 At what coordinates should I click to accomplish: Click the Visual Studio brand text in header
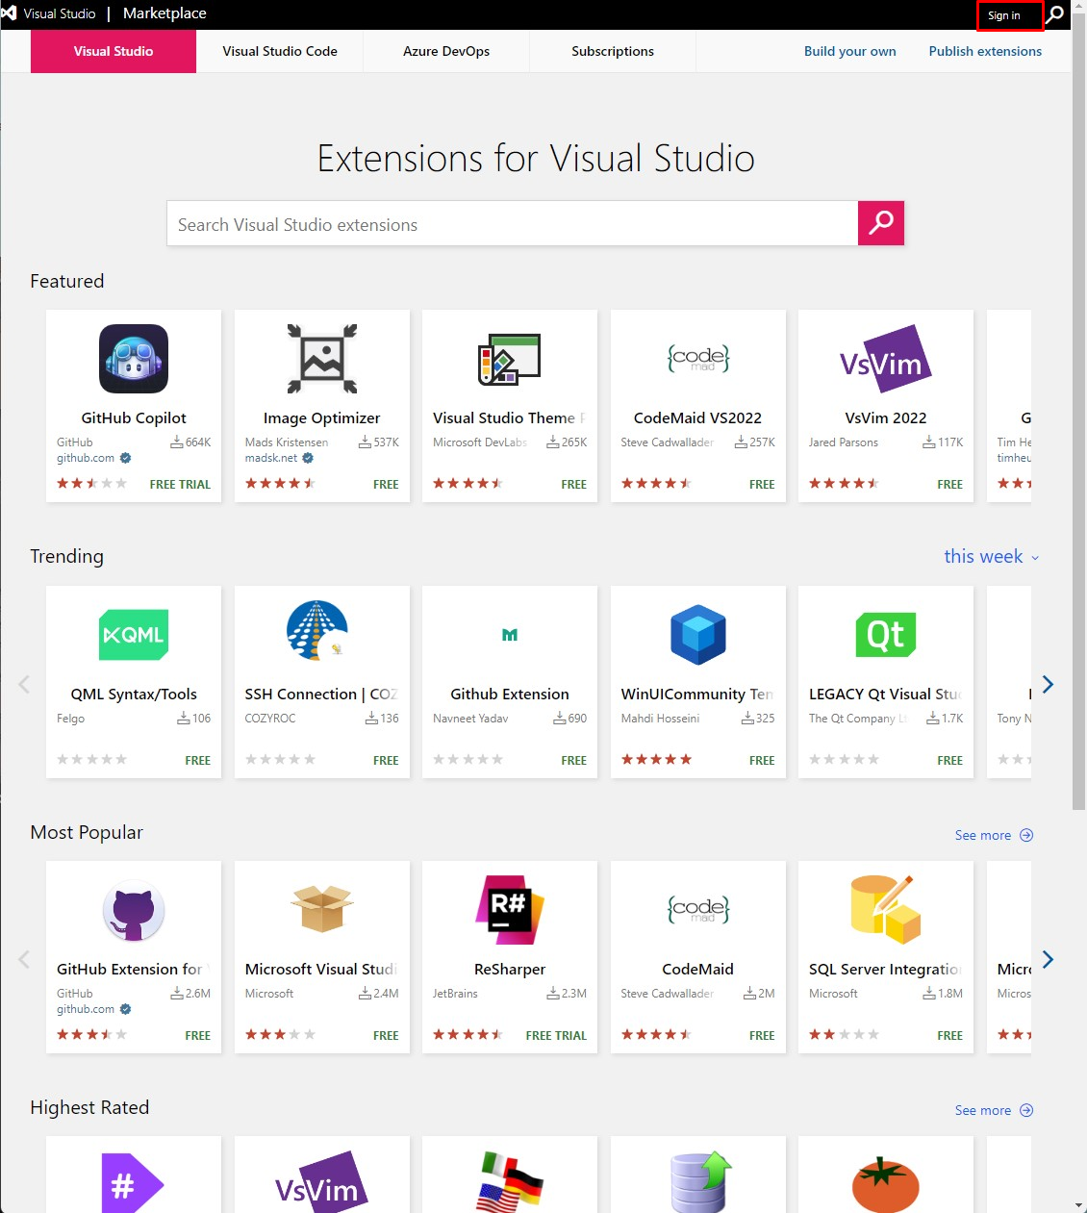point(60,13)
